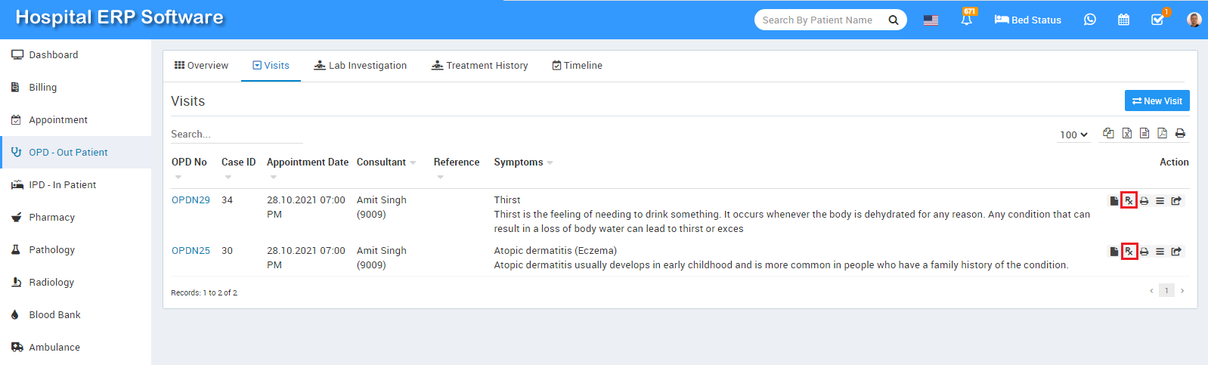Sort by OPD No column

point(189,162)
